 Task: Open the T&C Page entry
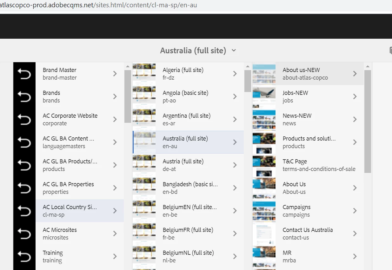pos(308,165)
